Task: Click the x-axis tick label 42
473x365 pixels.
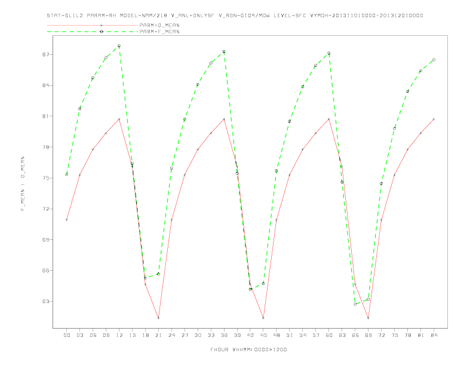Action: 250,335
